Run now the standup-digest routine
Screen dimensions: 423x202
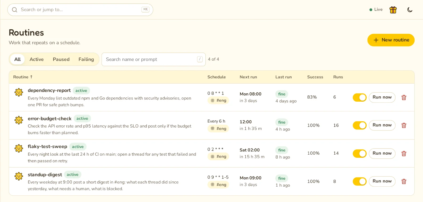[382, 181]
